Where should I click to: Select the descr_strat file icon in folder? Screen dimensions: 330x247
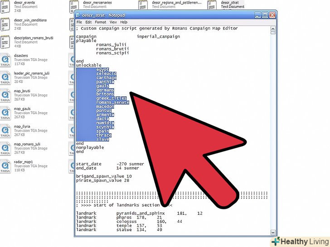click(x=212, y=5)
